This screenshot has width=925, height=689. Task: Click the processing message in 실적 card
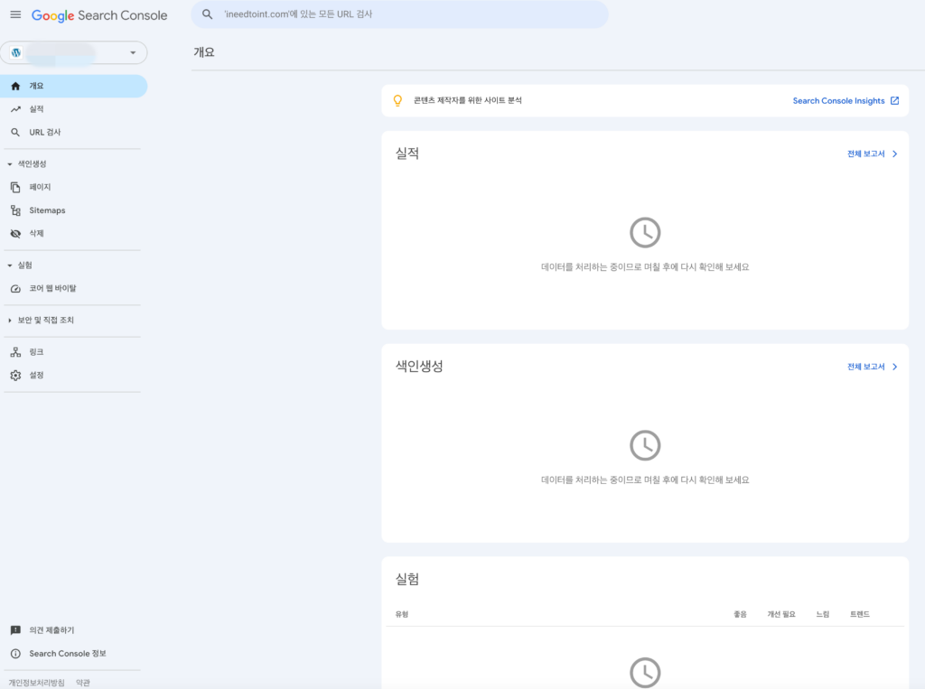pyautogui.click(x=645, y=267)
